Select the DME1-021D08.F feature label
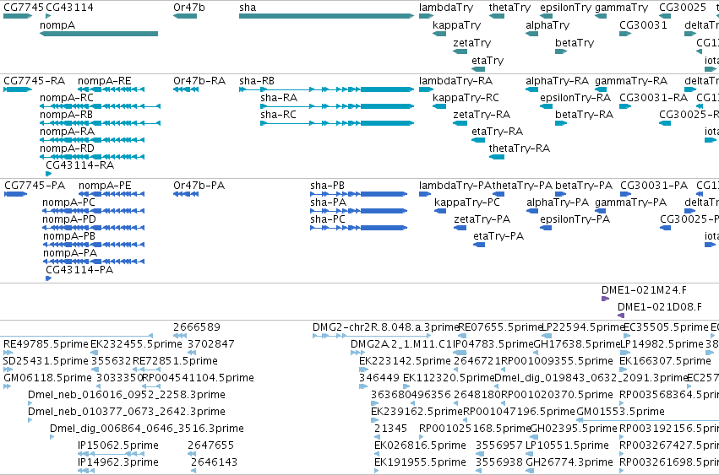719x475 pixels. pos(659,307)
